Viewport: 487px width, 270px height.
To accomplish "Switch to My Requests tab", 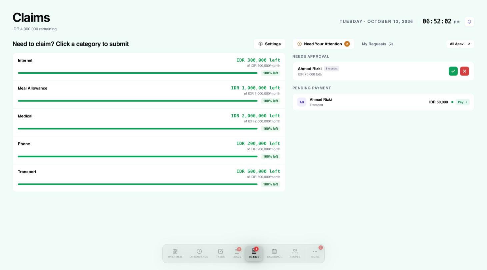I will (x=377, y=44).
